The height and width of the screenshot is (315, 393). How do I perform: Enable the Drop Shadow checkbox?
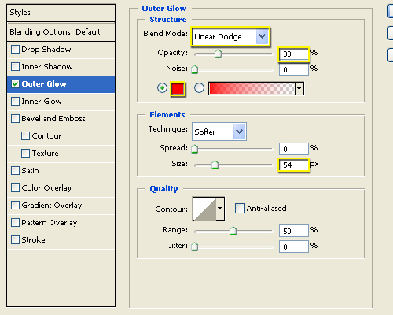tap(15, 50)
